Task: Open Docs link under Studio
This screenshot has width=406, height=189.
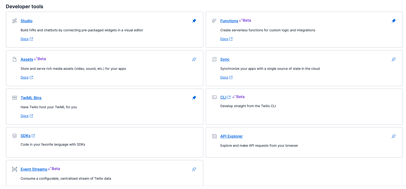Action: pyautogui.click(x=27, y=39)
